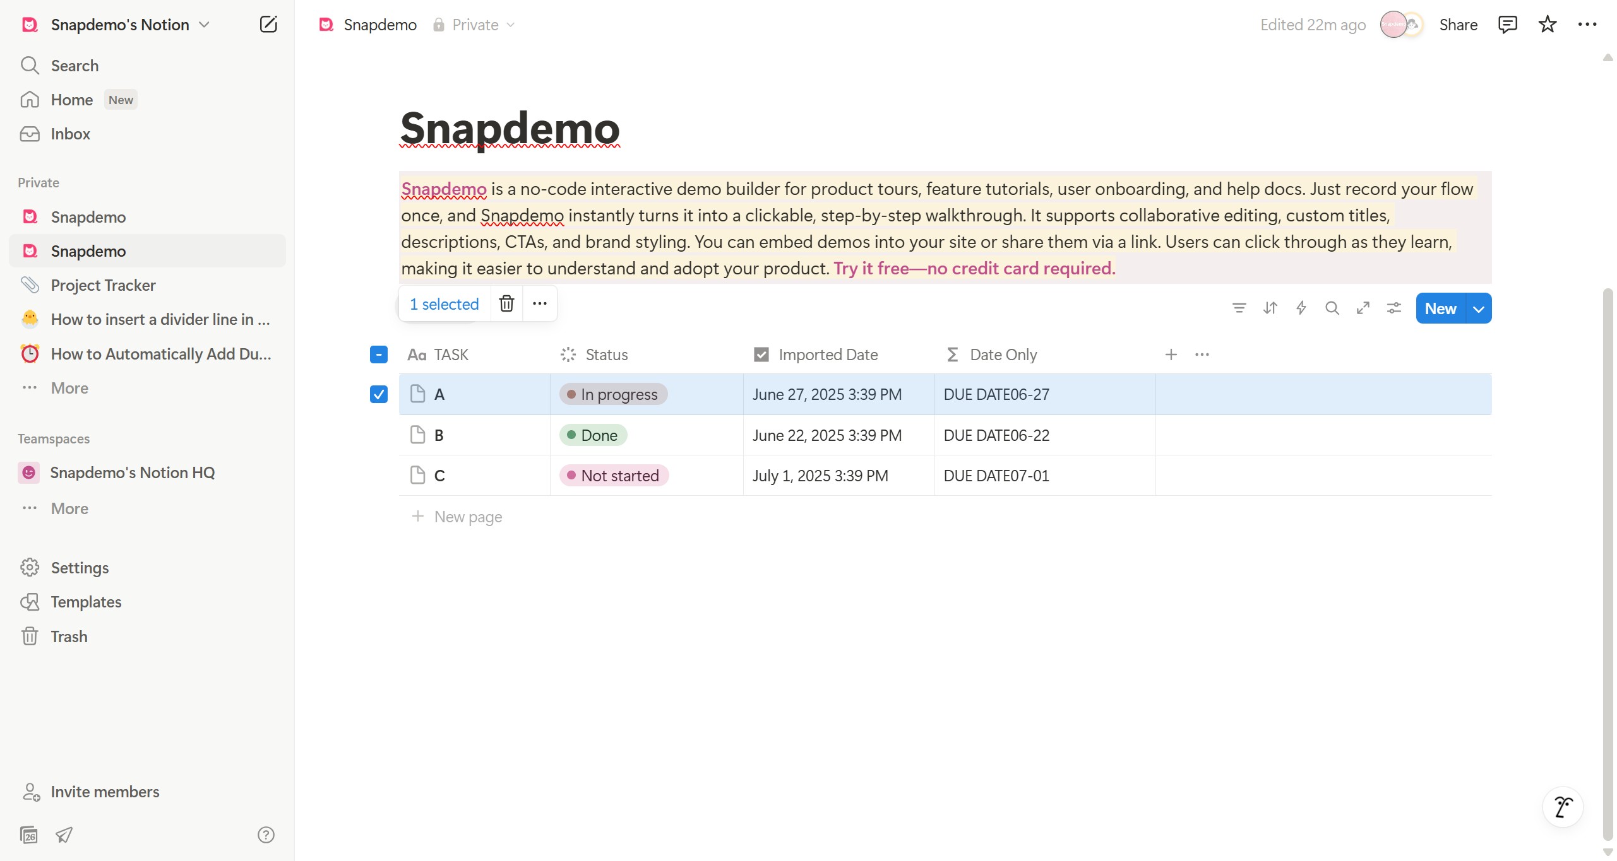This screenshot has height=861, width=1617.
Task: Open the Private sharing dropdown in breadcrumb
Action: [474, 25]
